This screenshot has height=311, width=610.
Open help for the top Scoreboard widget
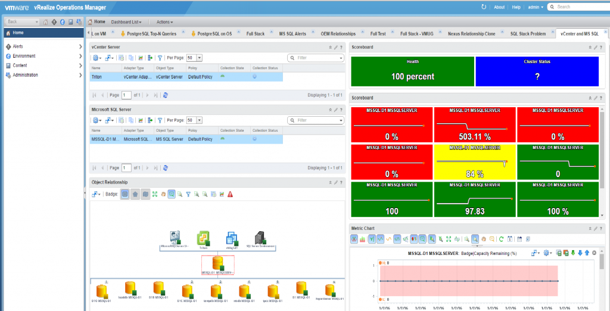[602, 47]
